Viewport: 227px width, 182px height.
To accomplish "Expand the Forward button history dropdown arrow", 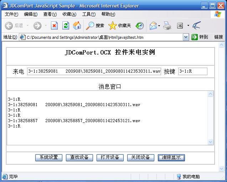I will coord(46,26).
